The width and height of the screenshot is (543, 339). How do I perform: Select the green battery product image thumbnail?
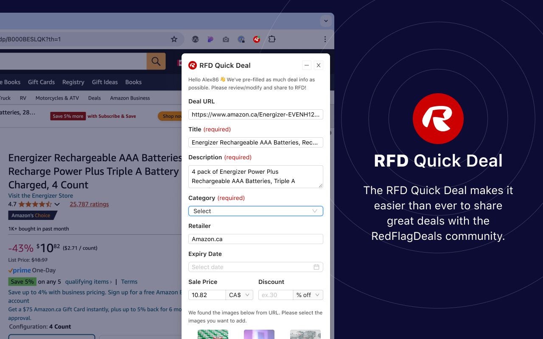click(213, 334)
